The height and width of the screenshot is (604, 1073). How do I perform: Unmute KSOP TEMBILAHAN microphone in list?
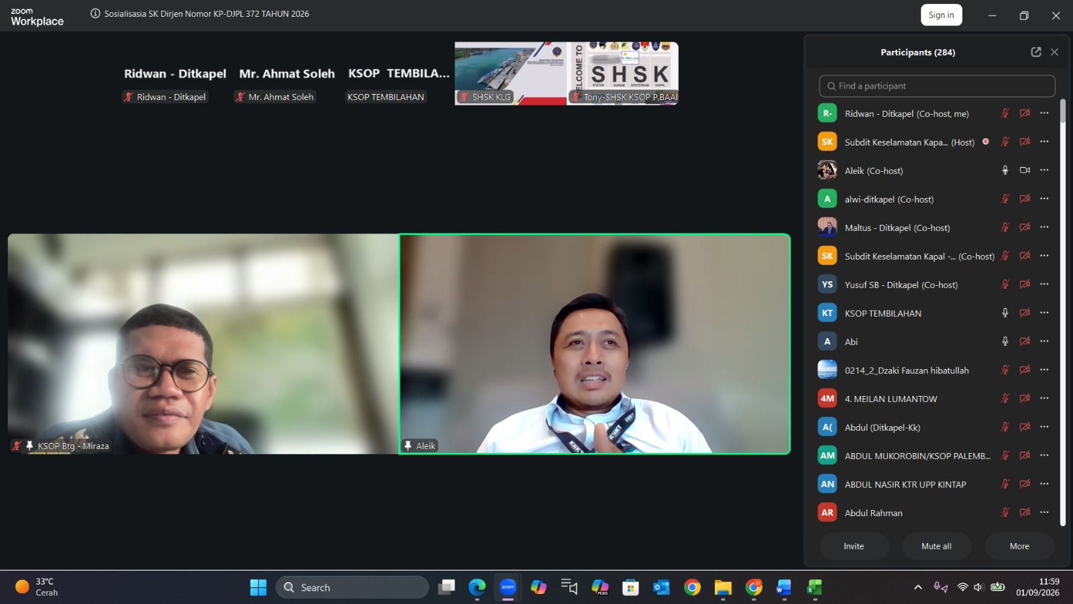(x=1005, y=313)
